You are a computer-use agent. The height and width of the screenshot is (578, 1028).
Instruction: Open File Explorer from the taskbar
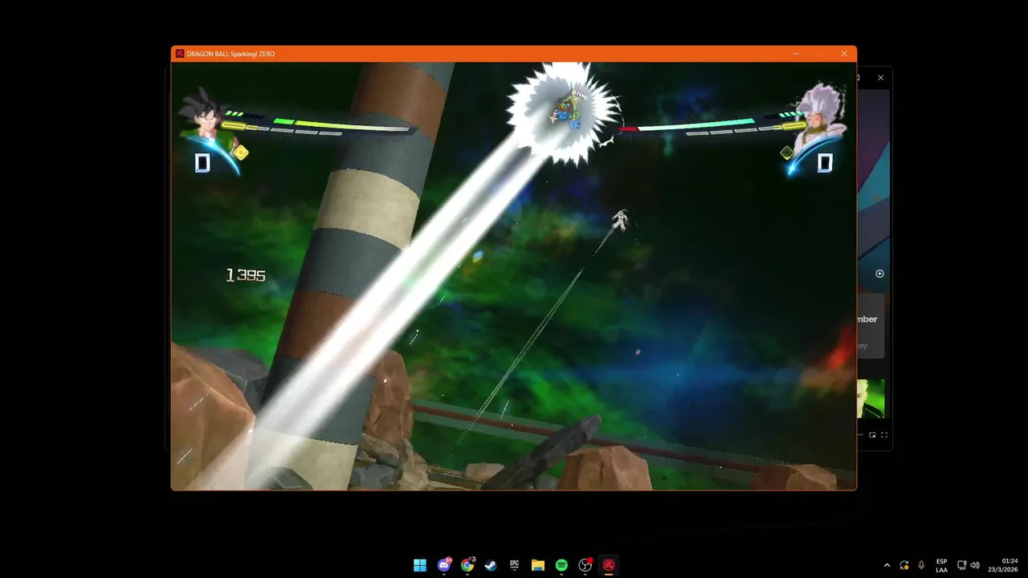[x=538, y=565]
